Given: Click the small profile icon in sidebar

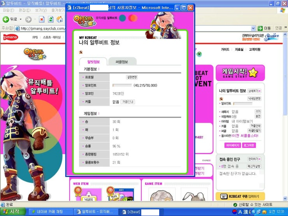Looking at the screenshot, I should tap(221, 99).
